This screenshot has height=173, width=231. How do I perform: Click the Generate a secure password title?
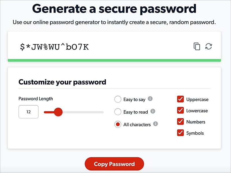(115, 9)
